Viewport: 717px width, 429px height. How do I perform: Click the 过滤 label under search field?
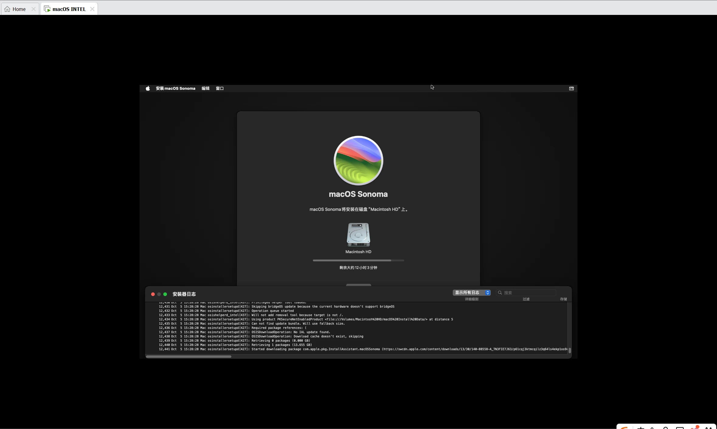pos(526,299)
